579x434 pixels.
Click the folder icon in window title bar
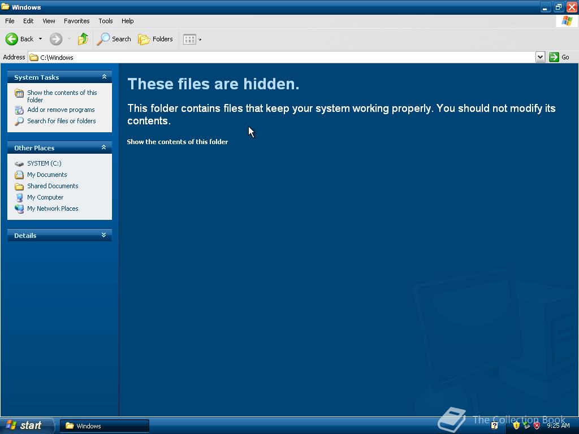[x=5, y=7]
